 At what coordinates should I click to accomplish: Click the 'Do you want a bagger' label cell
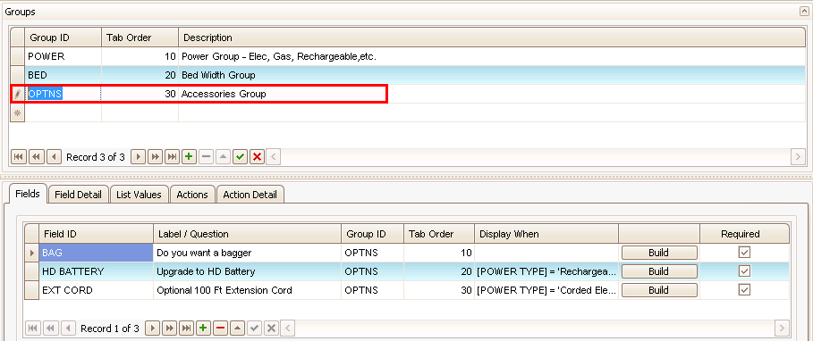248,253
